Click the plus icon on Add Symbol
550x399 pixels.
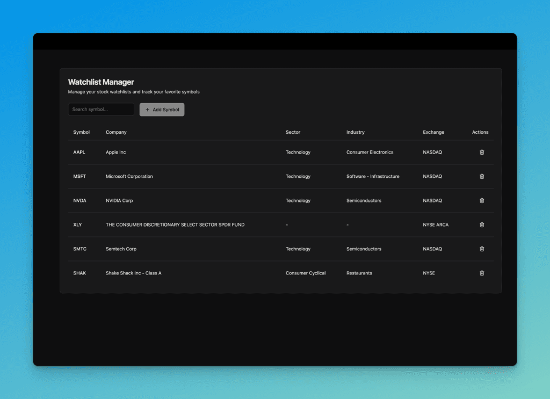pos(146,110)
